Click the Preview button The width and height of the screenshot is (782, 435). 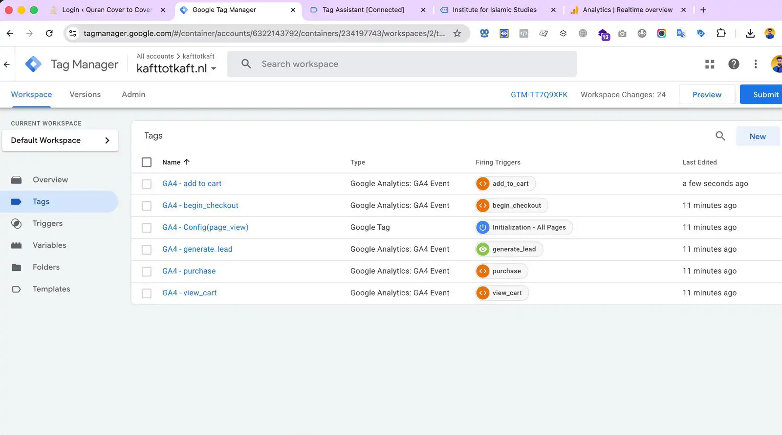[x=707, y=94]
